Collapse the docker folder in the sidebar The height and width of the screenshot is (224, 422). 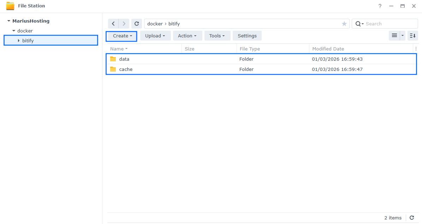tap(13, 31)
